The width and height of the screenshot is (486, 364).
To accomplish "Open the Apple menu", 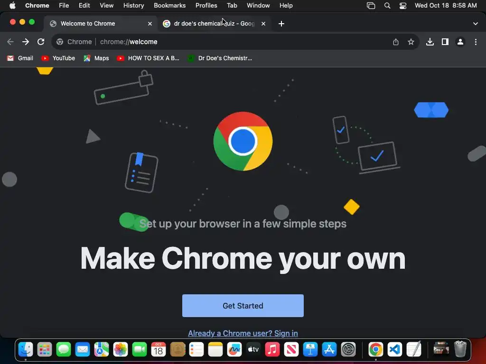I will (12, 6).
